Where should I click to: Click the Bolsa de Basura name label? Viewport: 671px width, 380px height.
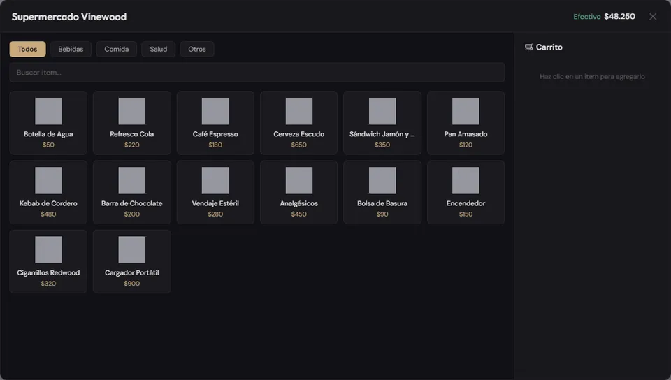(382, 203)
